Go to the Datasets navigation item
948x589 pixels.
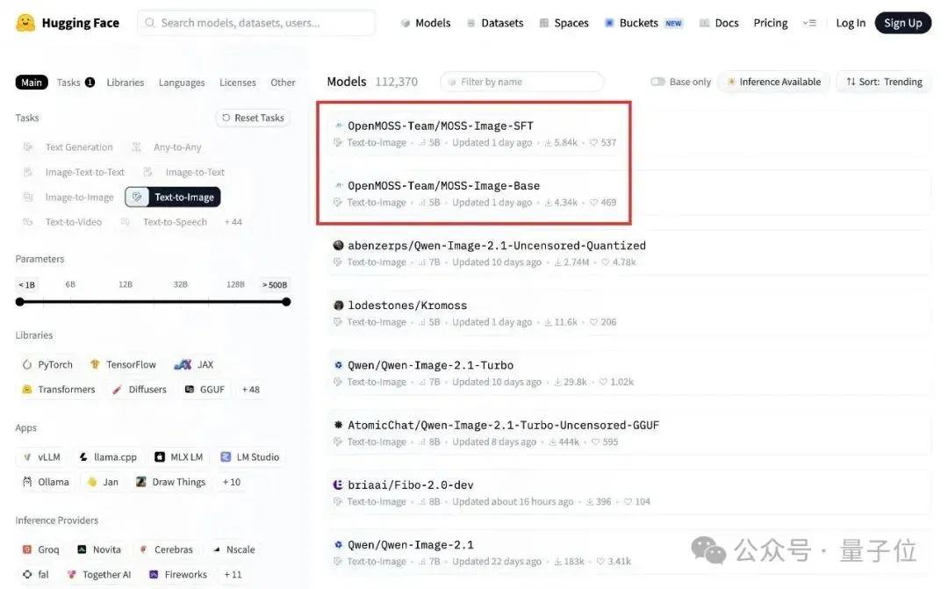coord(495,23)
